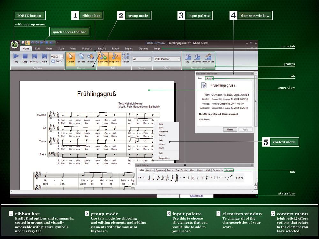This screenshot has width=319, height=239.
Task: Select the Play icon in Controls group
Action: 16,57
